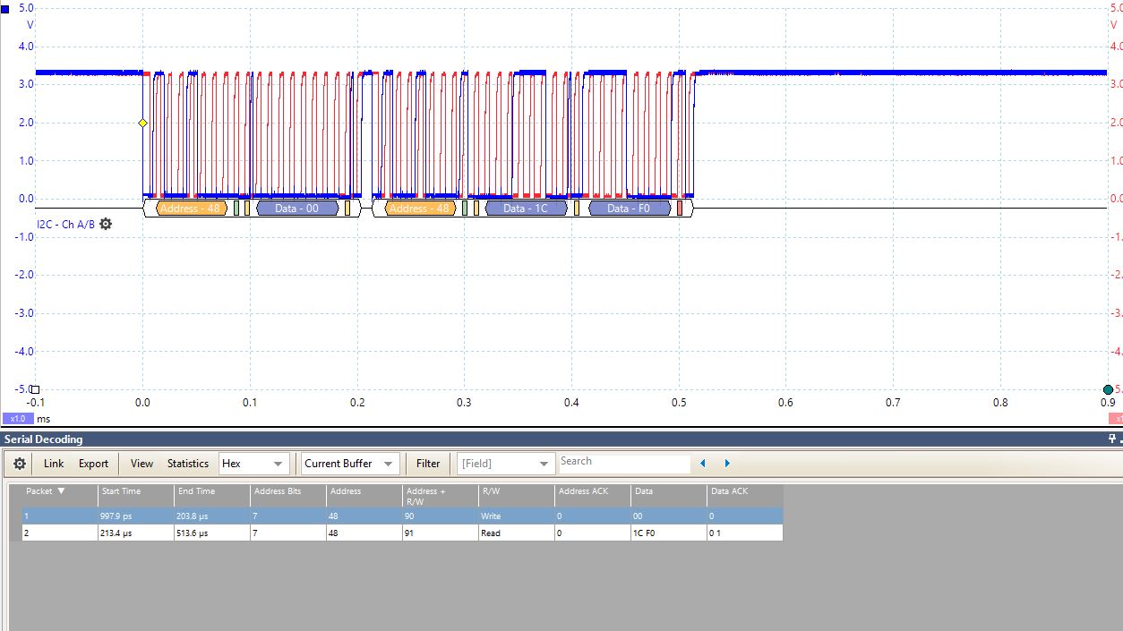Select the Address - 48 decode bubble
Image resolution: width=1123 pixels, height=631 pixels.
point(189,208)
